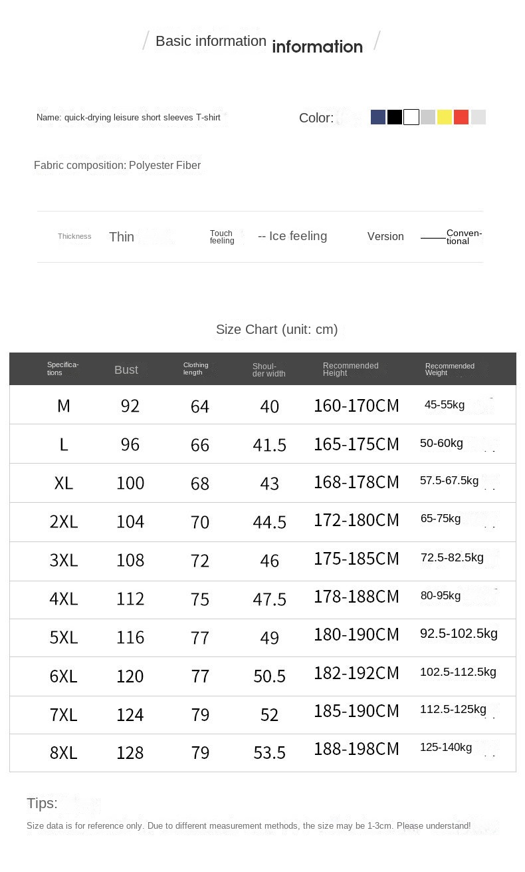This screenshot has width=525, height=872.
Task: Click the Recommended Weight column header
Action: pos(449,370)
